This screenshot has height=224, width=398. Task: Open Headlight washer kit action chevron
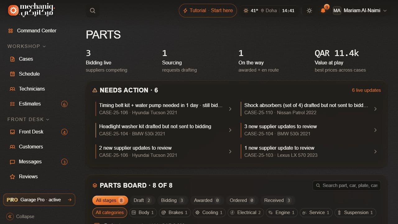tap(230, 130)
